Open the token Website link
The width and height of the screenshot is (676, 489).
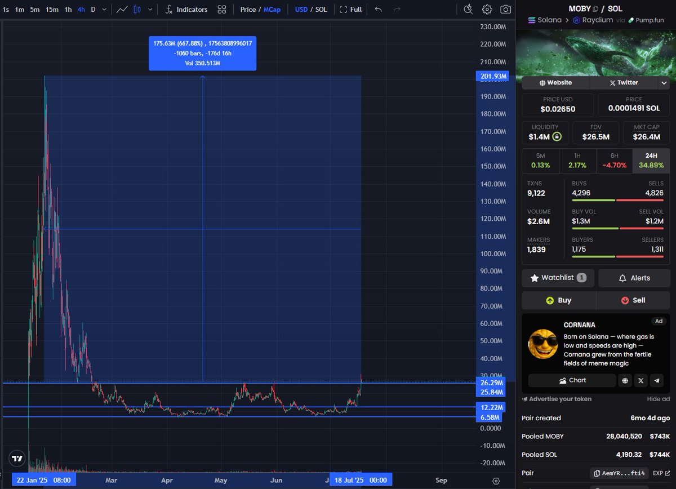(555, 83)
